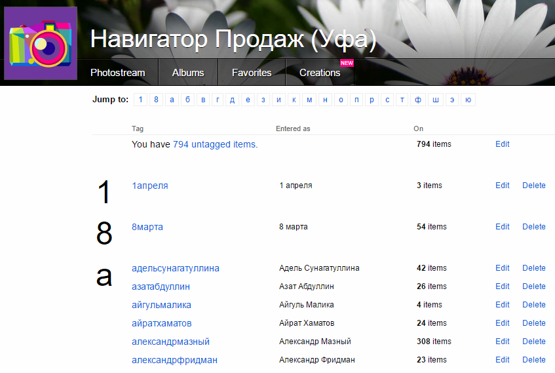Open the 794 untagged items link
Screen dimensions: 555x373
click(214, 144)
